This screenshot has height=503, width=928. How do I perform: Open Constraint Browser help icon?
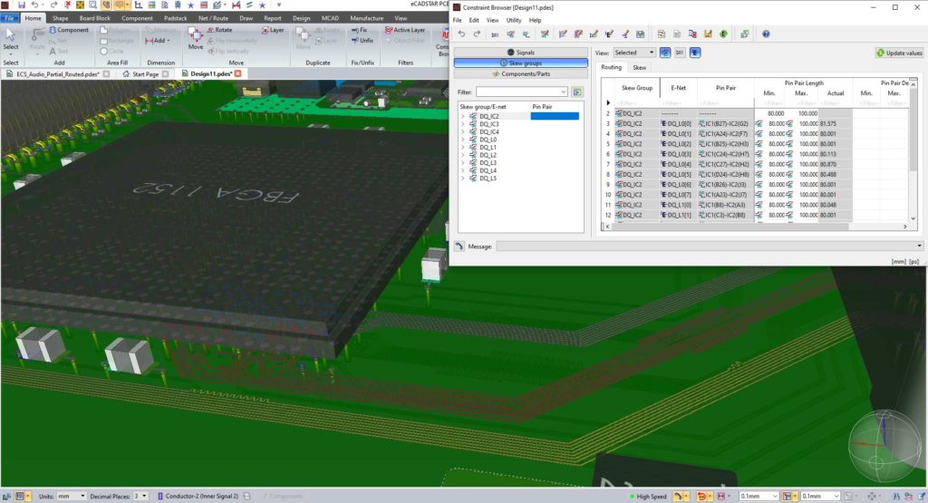tap(766, 34)
